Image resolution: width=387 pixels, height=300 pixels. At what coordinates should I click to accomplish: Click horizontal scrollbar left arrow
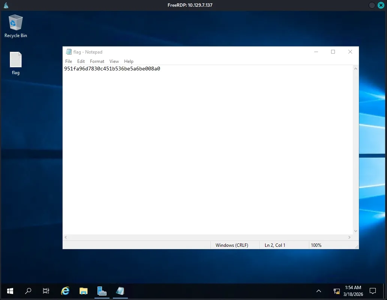click(66, 237)
